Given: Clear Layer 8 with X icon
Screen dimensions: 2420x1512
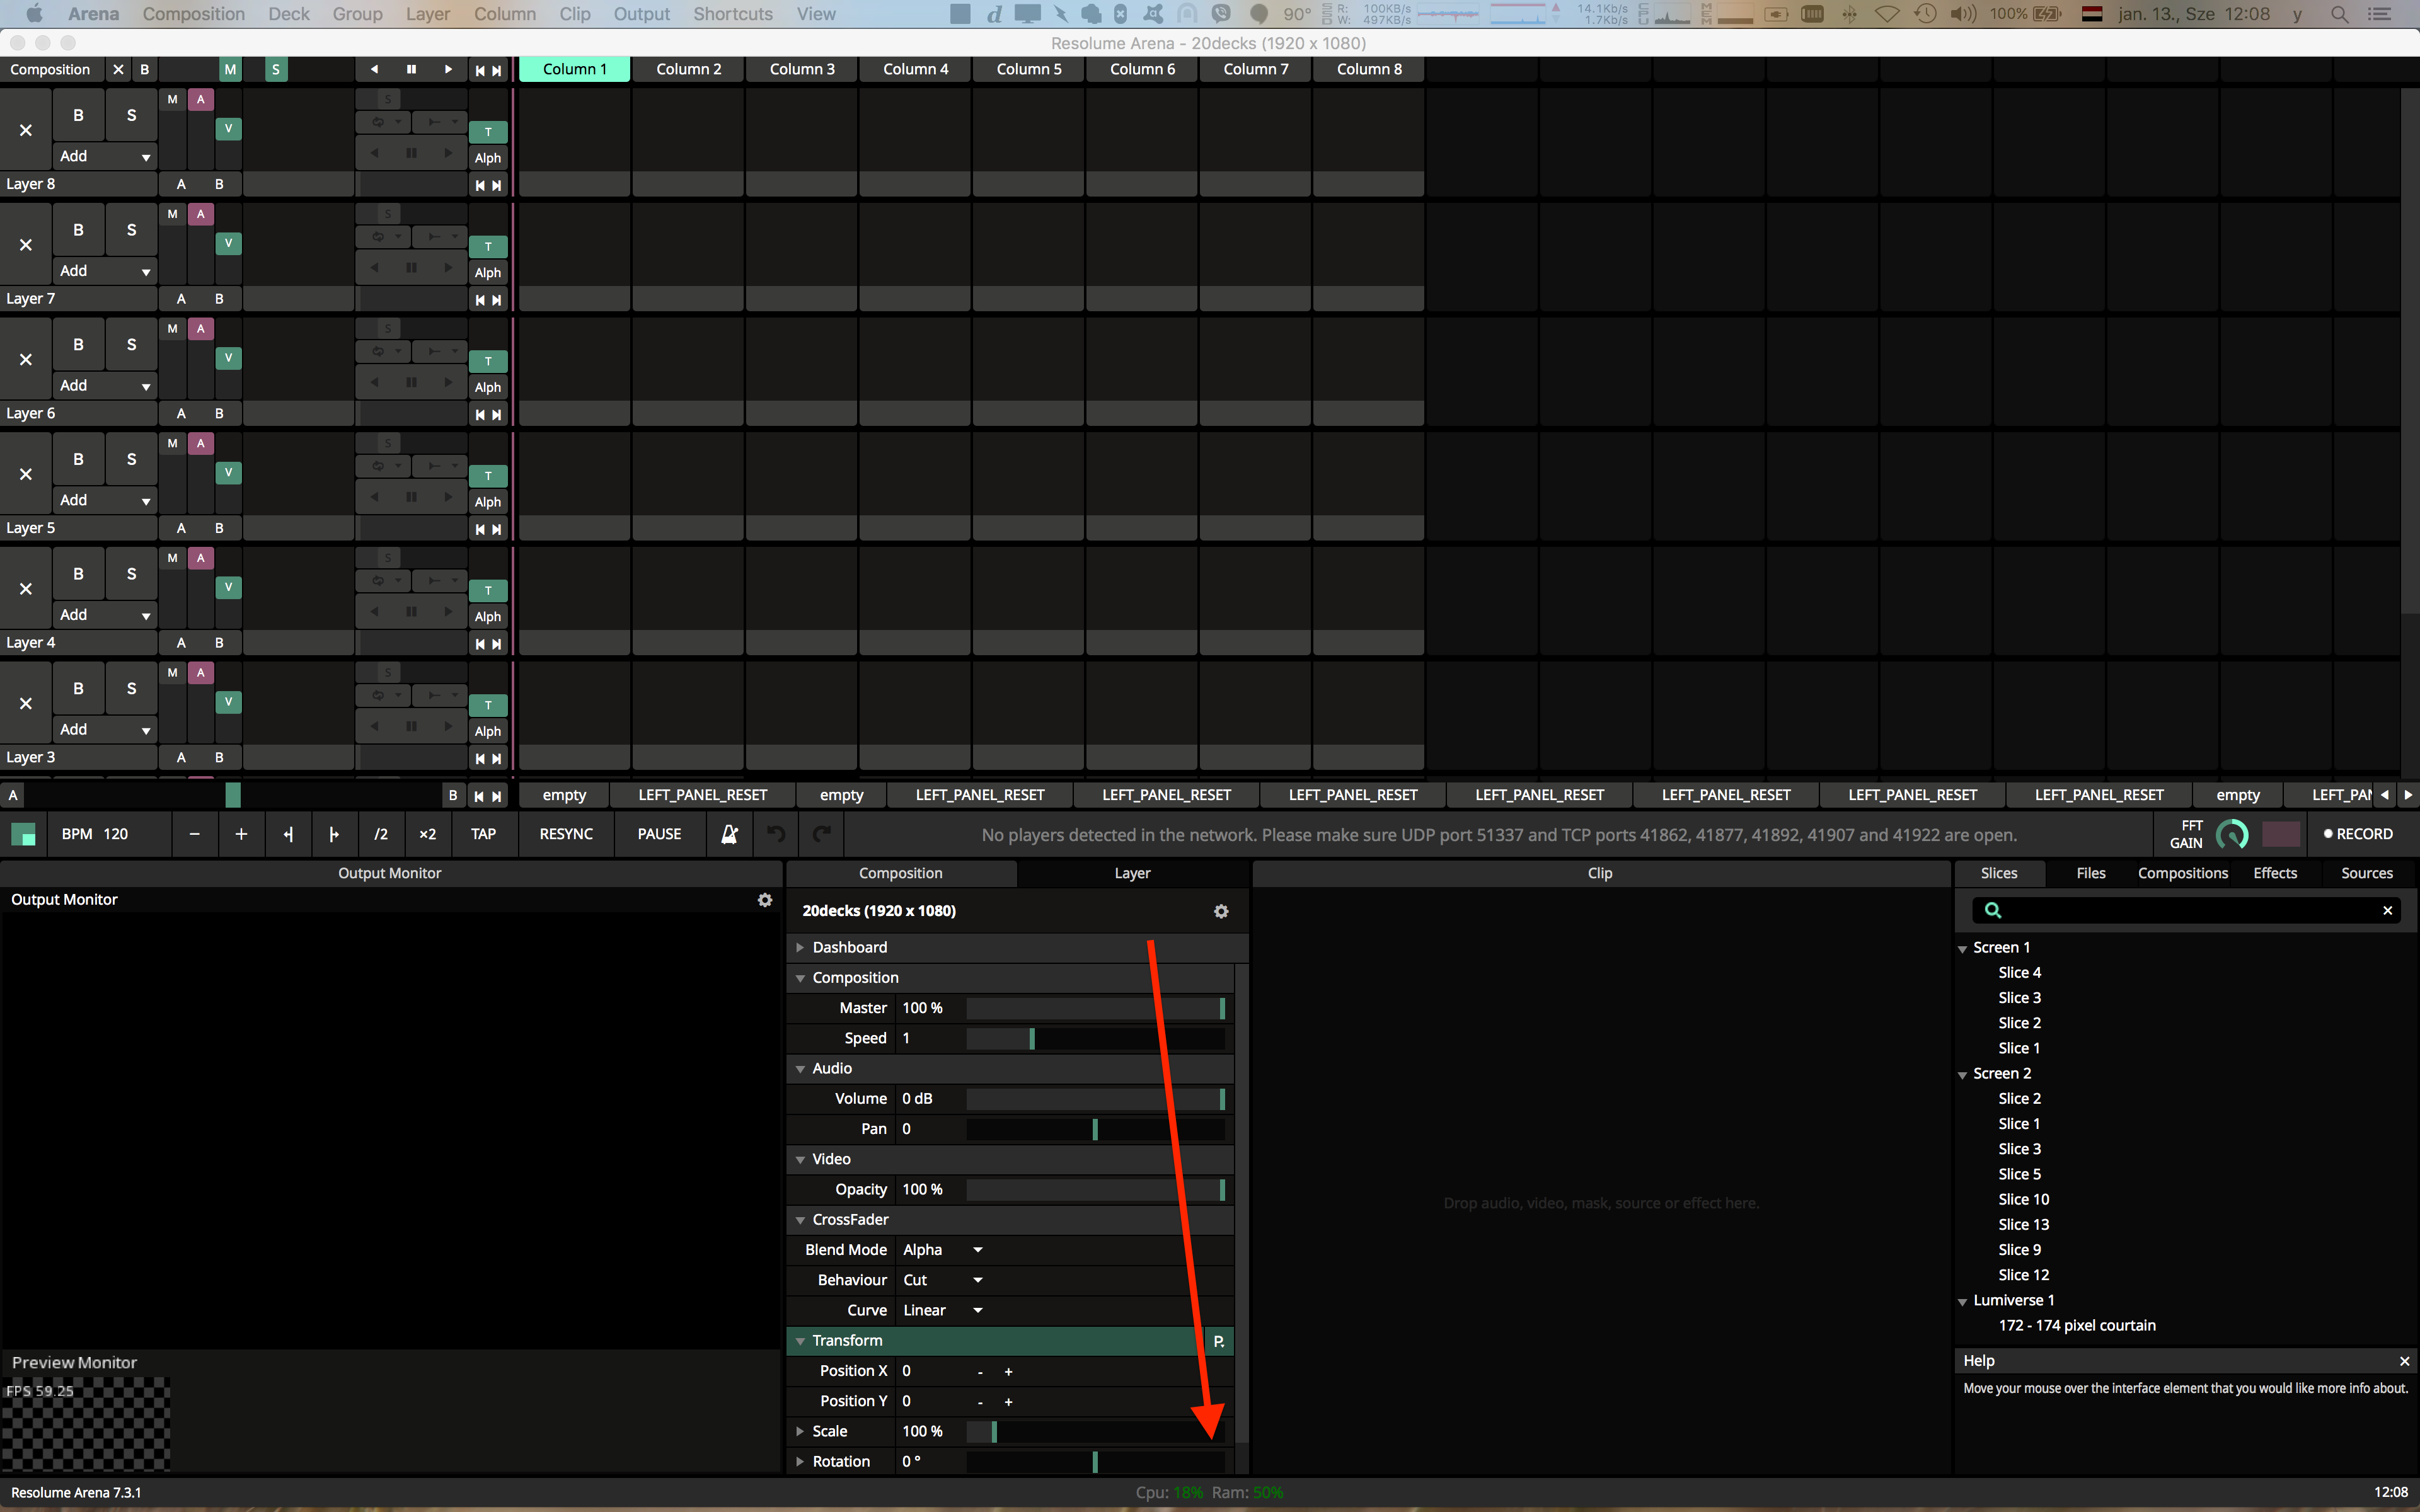Looking at the screenshot, I should tap(26, 130).
